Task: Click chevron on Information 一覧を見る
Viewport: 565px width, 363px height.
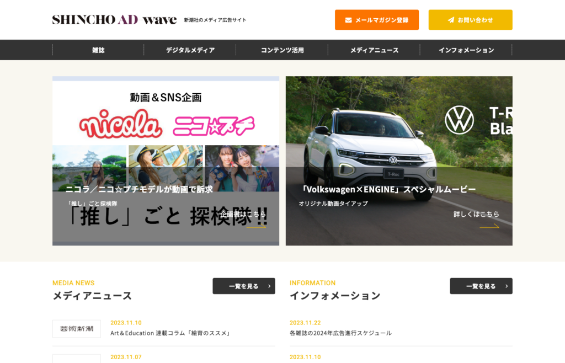Action: (507, 286)
